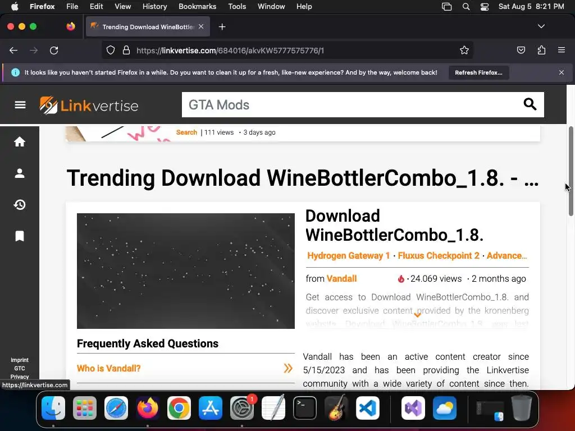This screenshot has height=431, width=575.
Task: Close the Trending Download WineBottler tab
Action: click(201, 26)
